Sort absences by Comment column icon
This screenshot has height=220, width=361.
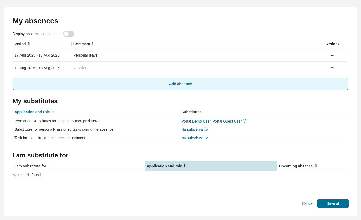[94, 44]
